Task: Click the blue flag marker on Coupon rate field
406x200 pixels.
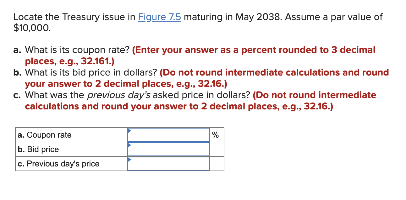Action: click(129, 131)
